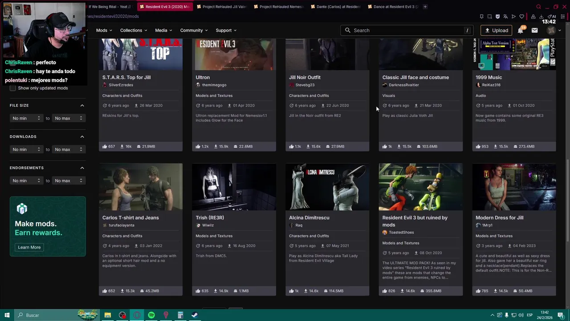Open the S.T.A.R.S. Top for Jill mod
The image size is (570, 321).
click(126, 77)
